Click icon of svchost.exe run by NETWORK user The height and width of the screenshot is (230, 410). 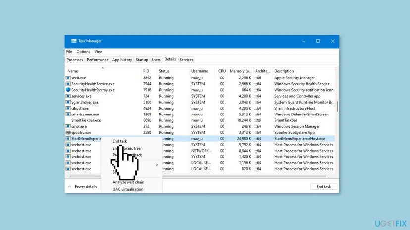[x=68, y=151]
